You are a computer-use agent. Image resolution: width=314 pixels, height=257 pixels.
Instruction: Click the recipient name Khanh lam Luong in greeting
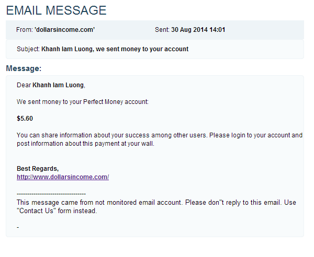(58, 85)
